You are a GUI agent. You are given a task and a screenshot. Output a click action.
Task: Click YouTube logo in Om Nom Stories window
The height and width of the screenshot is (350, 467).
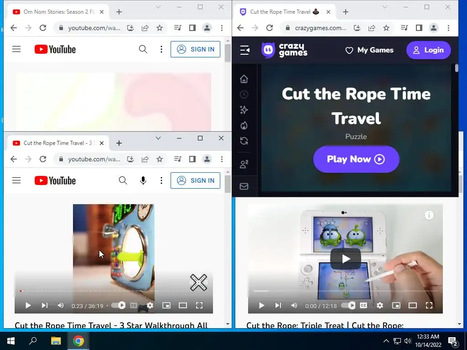[x=55, y=49]
